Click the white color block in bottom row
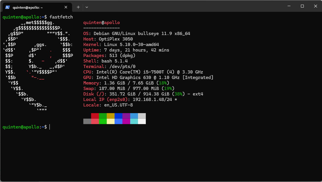Viewport: 322px width, 182px height. 142,121
